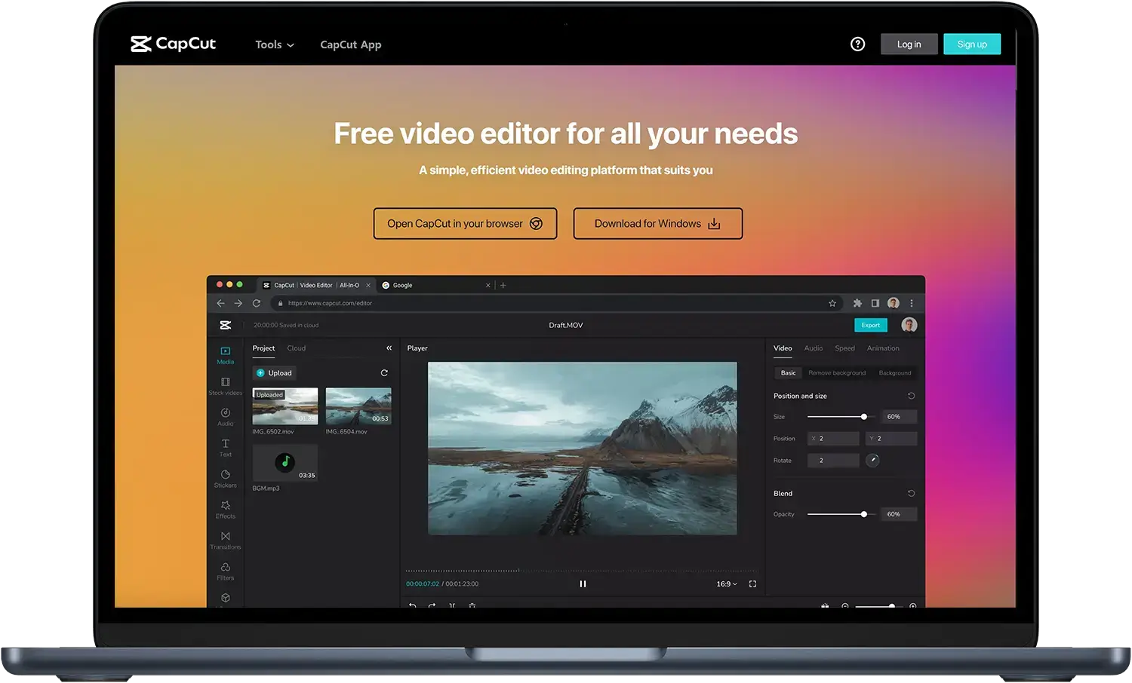Select the Media sidebar icon
Screen dimensions: 1132x683
click(226, 355)
